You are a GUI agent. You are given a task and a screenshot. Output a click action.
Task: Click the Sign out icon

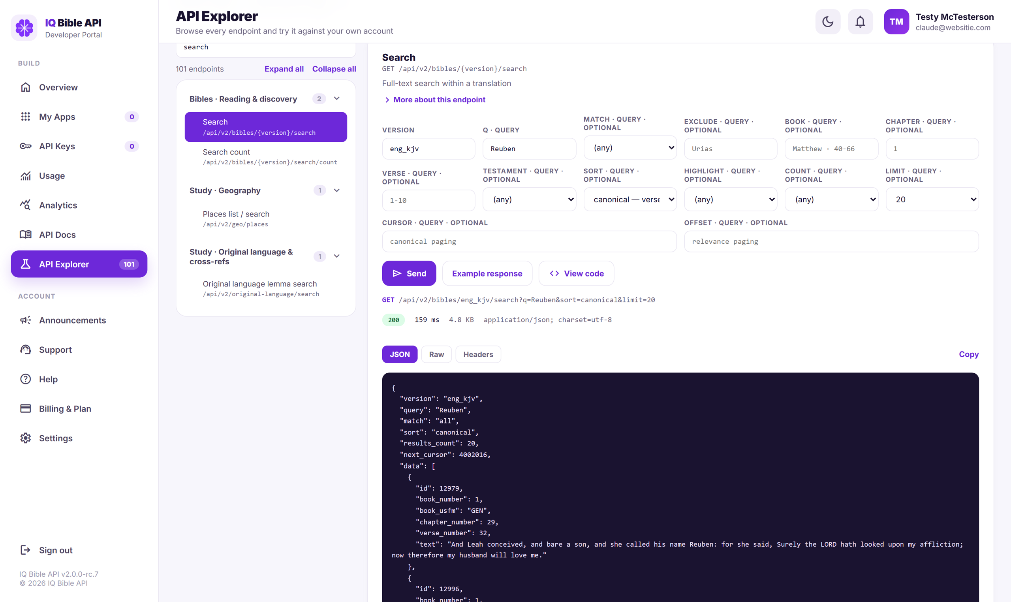(26, 550)
